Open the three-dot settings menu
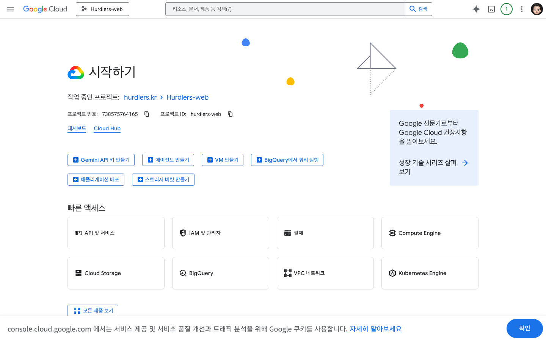 click(522, 9)
